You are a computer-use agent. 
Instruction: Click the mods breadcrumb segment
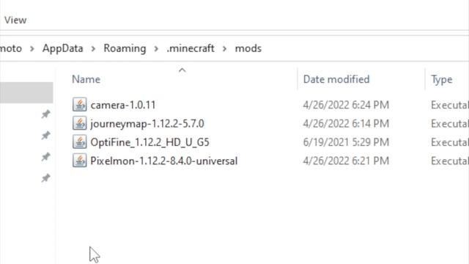[x=248, y=48]
